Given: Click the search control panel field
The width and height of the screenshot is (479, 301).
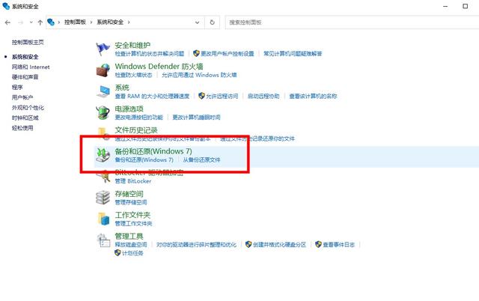Looking at the screenshot, I should coord(352,22).
